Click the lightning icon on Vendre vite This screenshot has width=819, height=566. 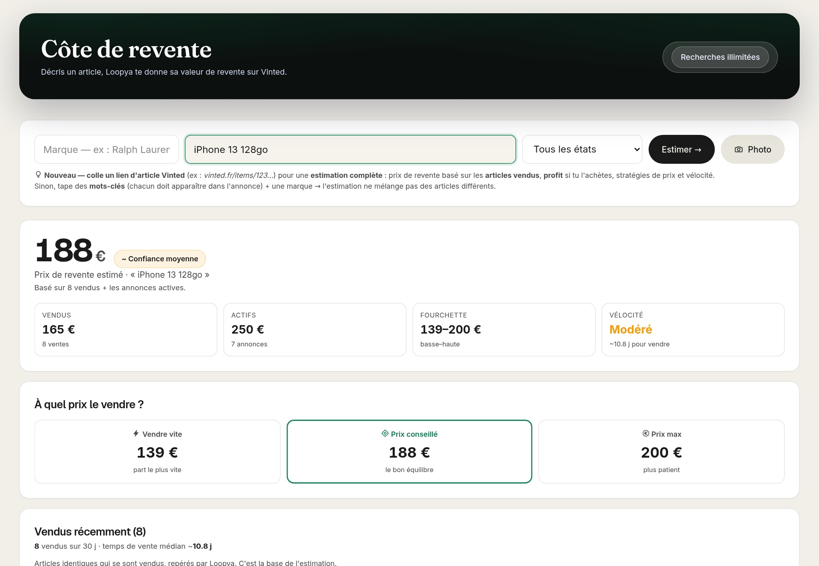[x=136, y=434]
